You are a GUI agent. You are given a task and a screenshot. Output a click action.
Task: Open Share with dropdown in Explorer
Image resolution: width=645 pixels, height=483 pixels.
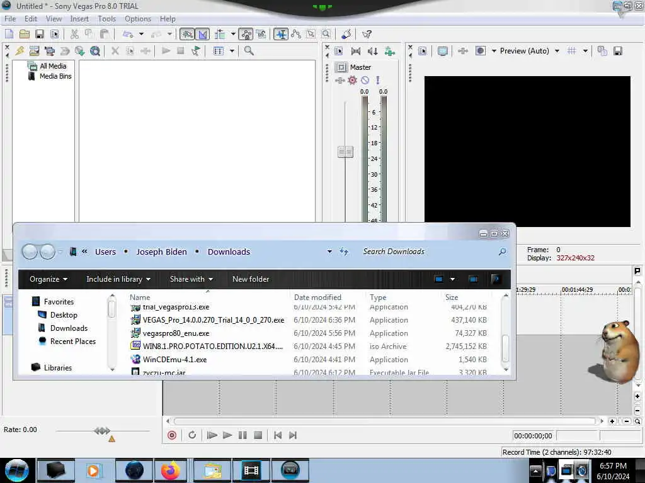coord(191,279)
